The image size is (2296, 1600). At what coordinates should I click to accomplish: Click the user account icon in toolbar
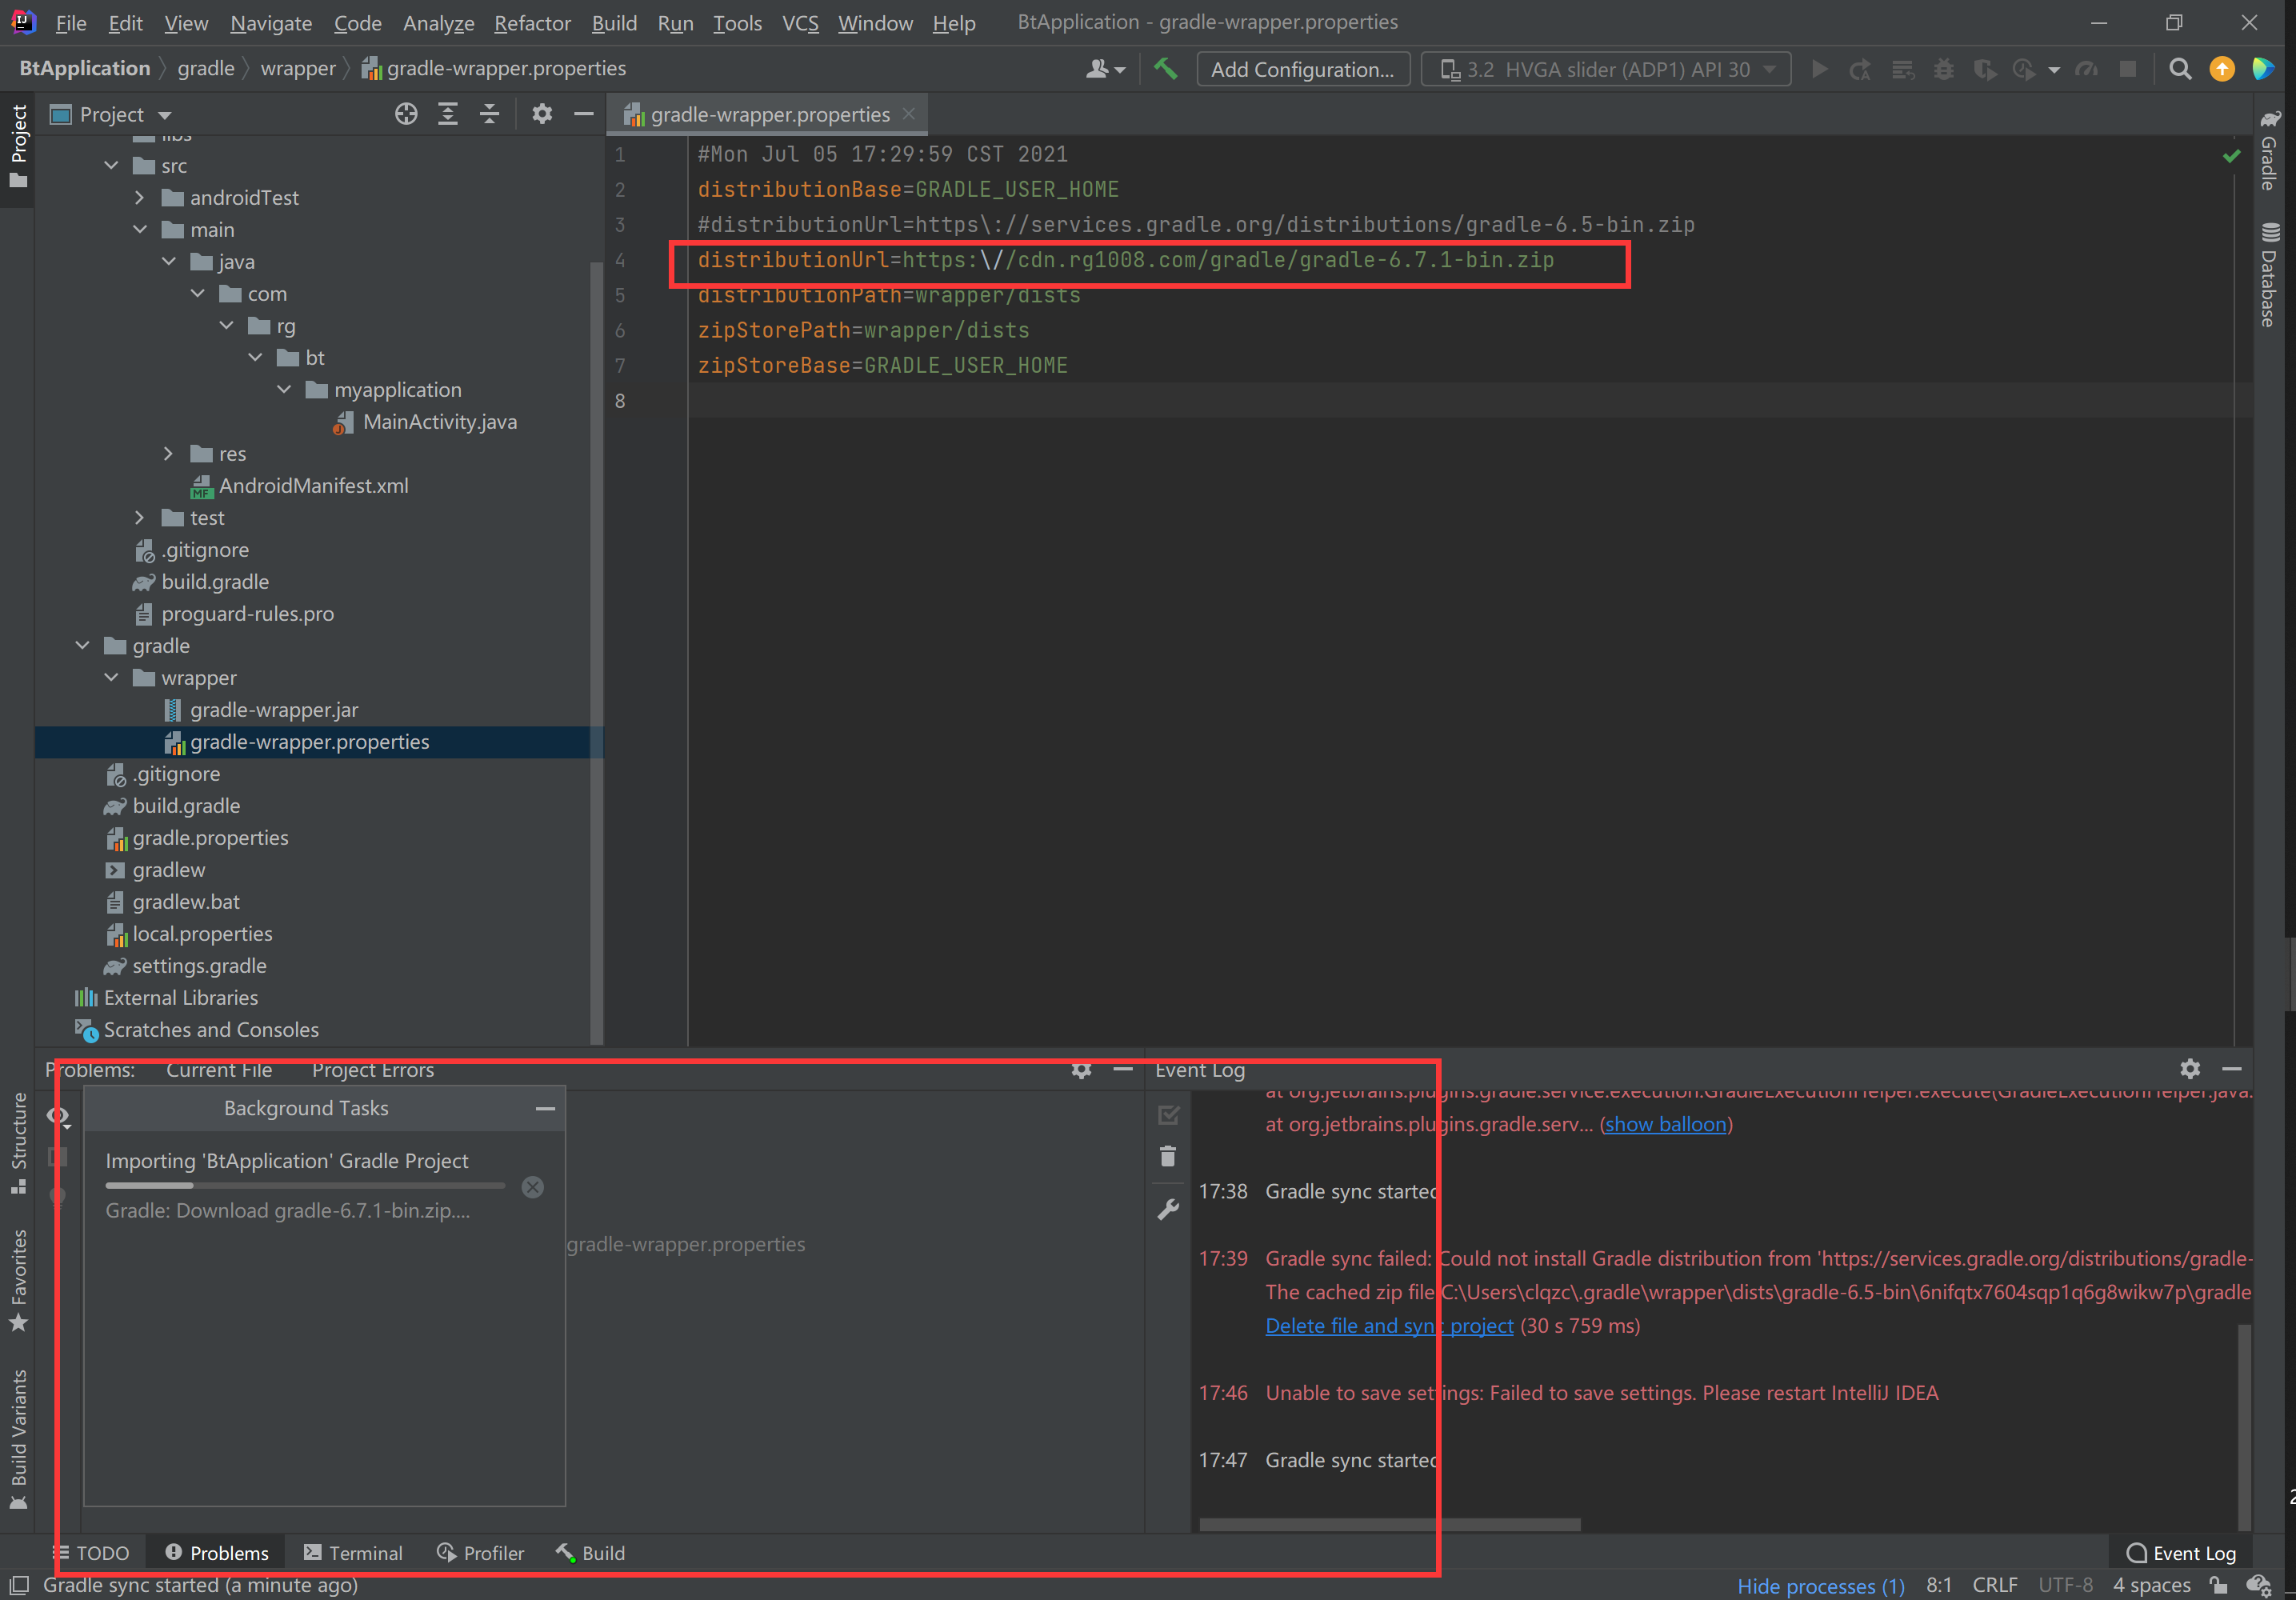[1105, 69]
